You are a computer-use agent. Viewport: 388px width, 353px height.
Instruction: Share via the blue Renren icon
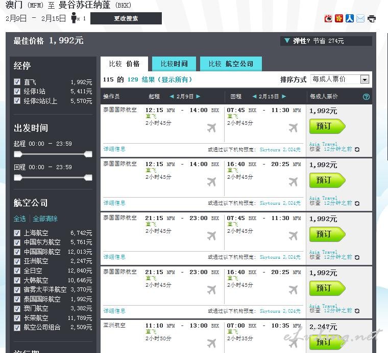350,18
